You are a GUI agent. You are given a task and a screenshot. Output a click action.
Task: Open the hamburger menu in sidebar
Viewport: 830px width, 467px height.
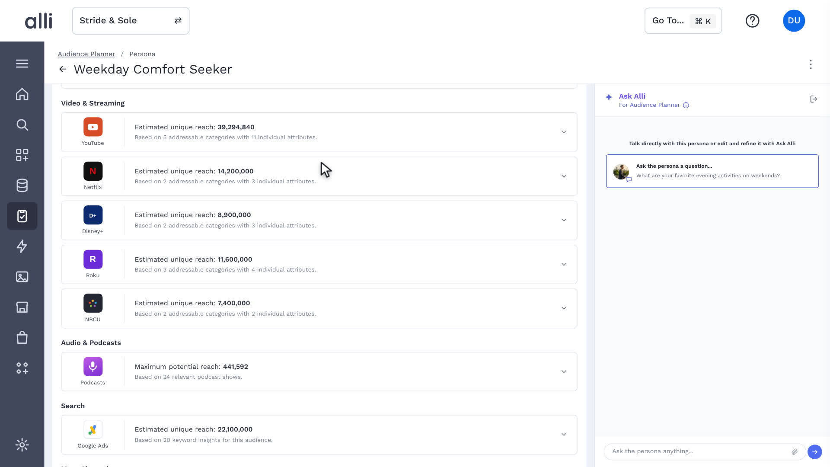pos(22,64)
